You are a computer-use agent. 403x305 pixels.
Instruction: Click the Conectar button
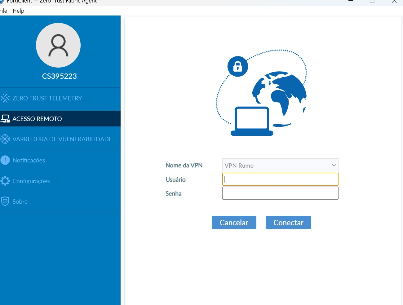click(288, 223)
